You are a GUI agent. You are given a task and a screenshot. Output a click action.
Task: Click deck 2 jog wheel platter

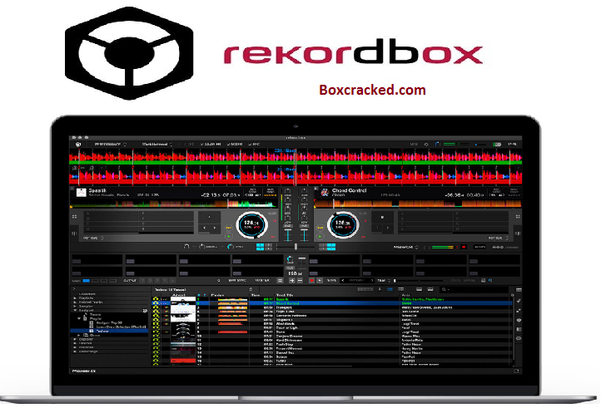(342, 224)
